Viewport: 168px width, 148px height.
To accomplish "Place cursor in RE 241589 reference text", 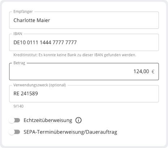I will 26,93.
